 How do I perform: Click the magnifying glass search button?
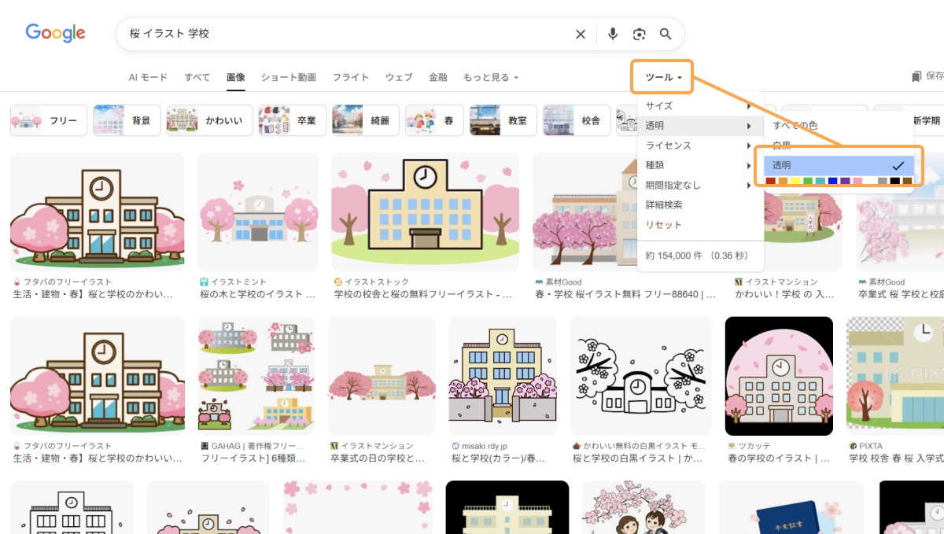(666, 34)
